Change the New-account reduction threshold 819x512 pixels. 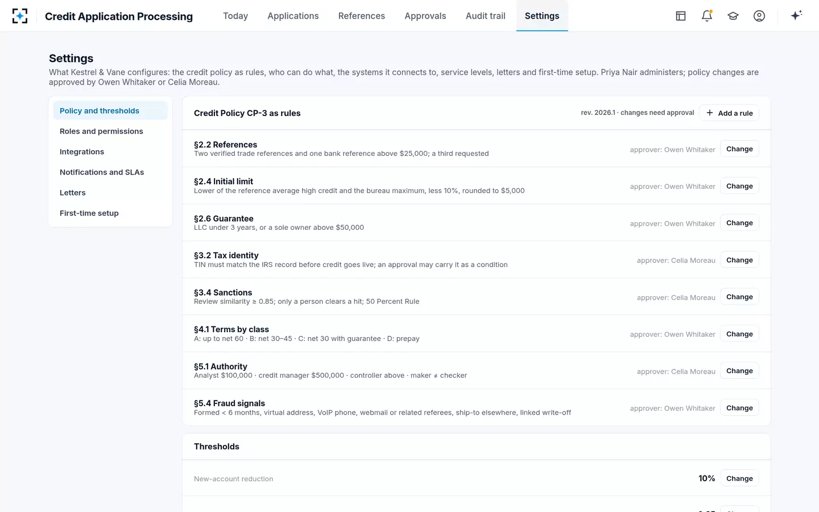pyautogui.click(x=739, y=478)
